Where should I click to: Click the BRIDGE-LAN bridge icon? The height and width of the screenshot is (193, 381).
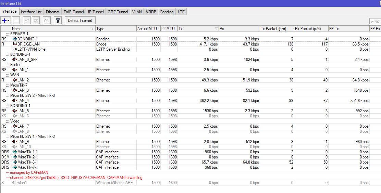coord(15,44)
